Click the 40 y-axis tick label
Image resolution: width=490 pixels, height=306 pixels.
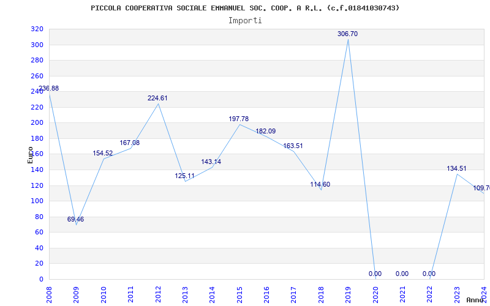coord(39,248)
